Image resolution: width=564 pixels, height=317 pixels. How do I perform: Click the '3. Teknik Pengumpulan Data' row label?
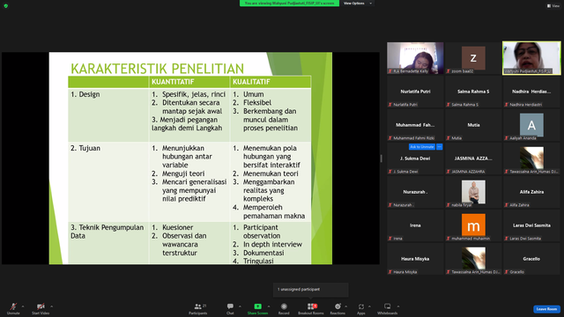click(x=108, y=232)
